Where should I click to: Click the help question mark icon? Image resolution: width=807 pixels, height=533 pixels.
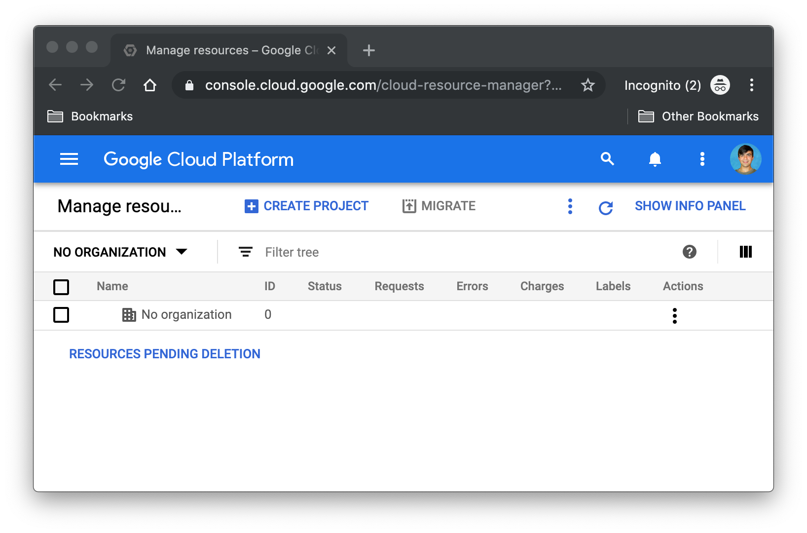pos(689,252)
